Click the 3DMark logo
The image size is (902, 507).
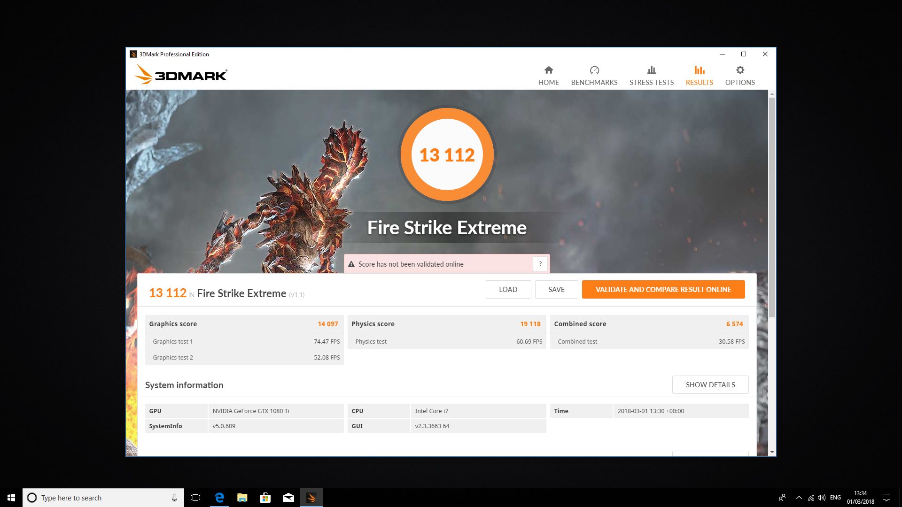point(181,75)
